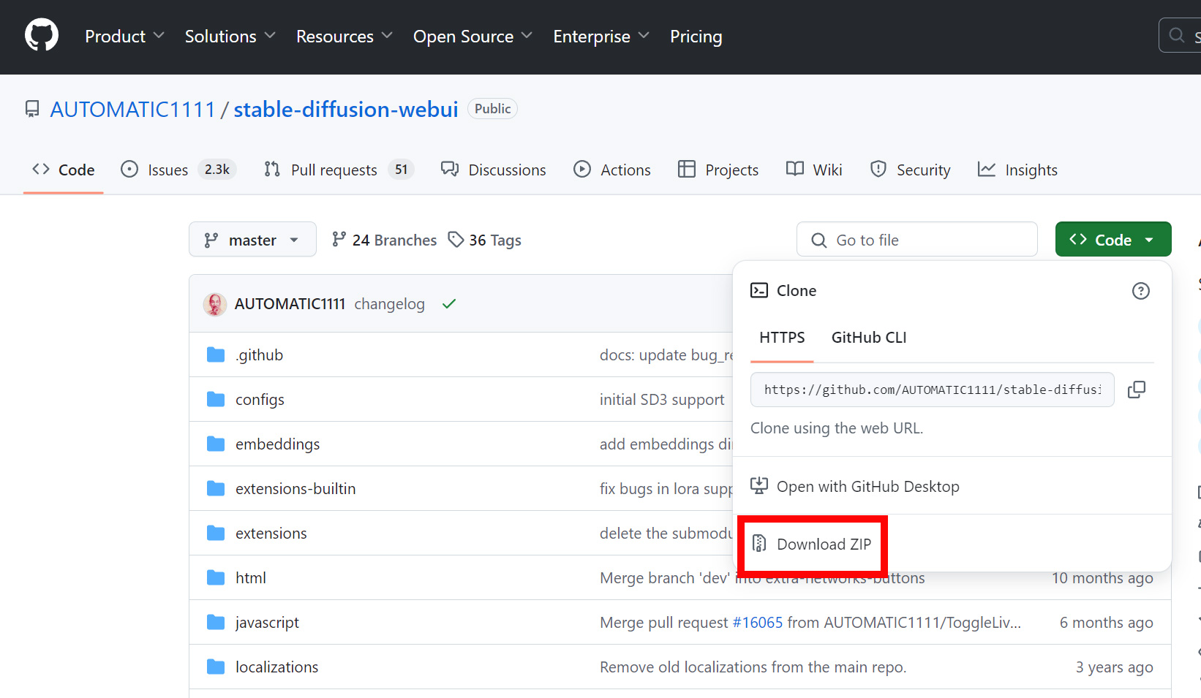Open the .github folder
Viewport: 1201px width, 698px height.
click(259, 355)
